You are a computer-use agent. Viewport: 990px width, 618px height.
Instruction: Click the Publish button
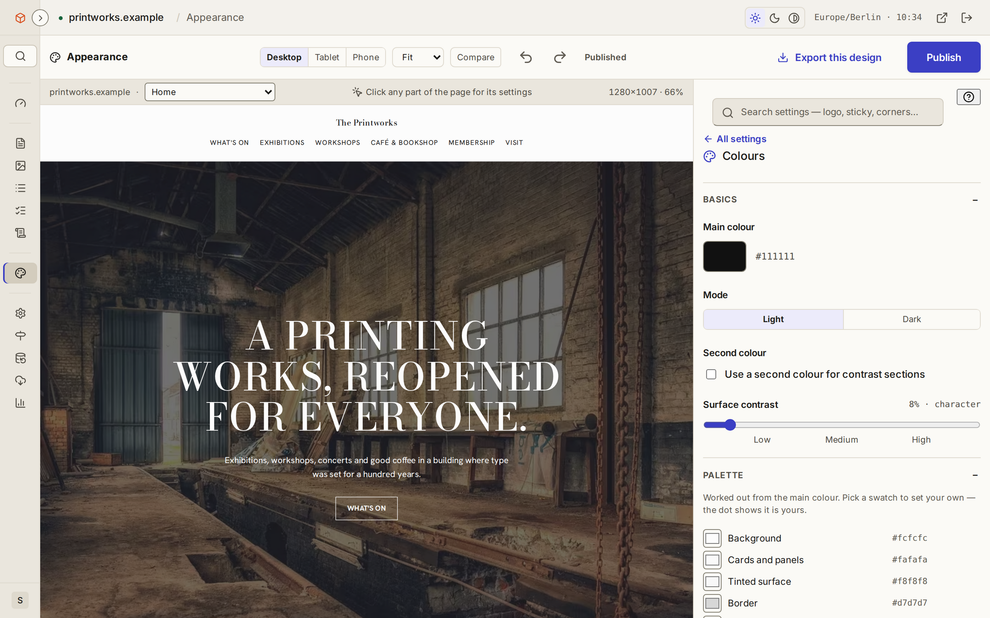[943, 57]
